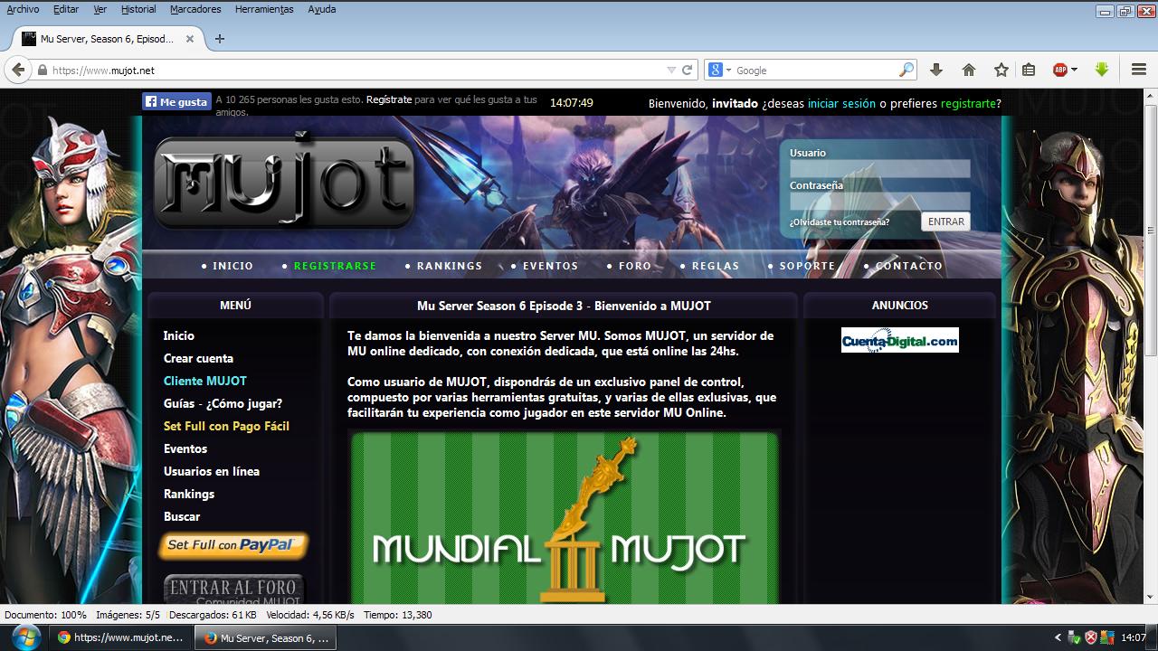
Task: Open the Marcadores menu
Action: pyautogui.click(x=195, y=9)
